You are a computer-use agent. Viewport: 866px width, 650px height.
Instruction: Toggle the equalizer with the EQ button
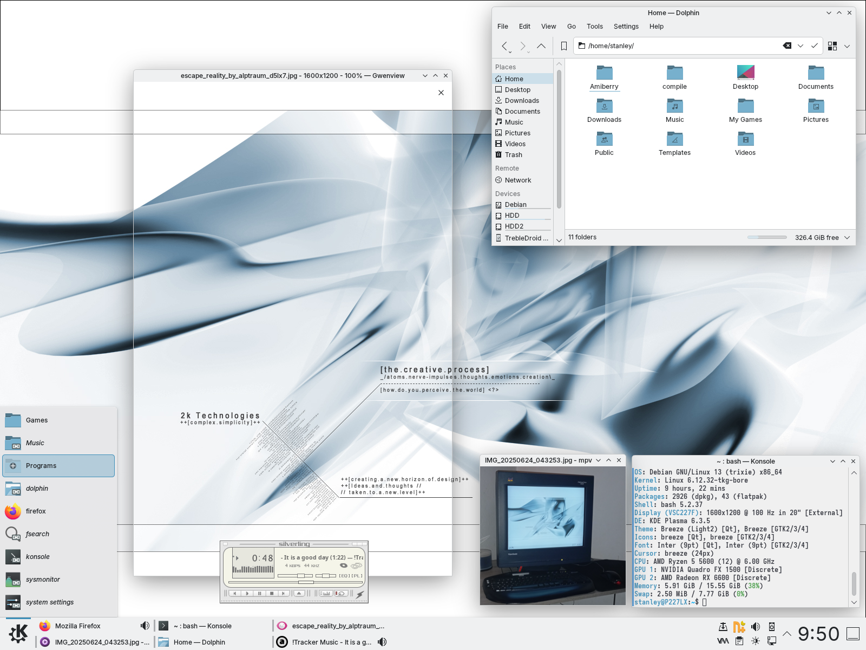344,576
